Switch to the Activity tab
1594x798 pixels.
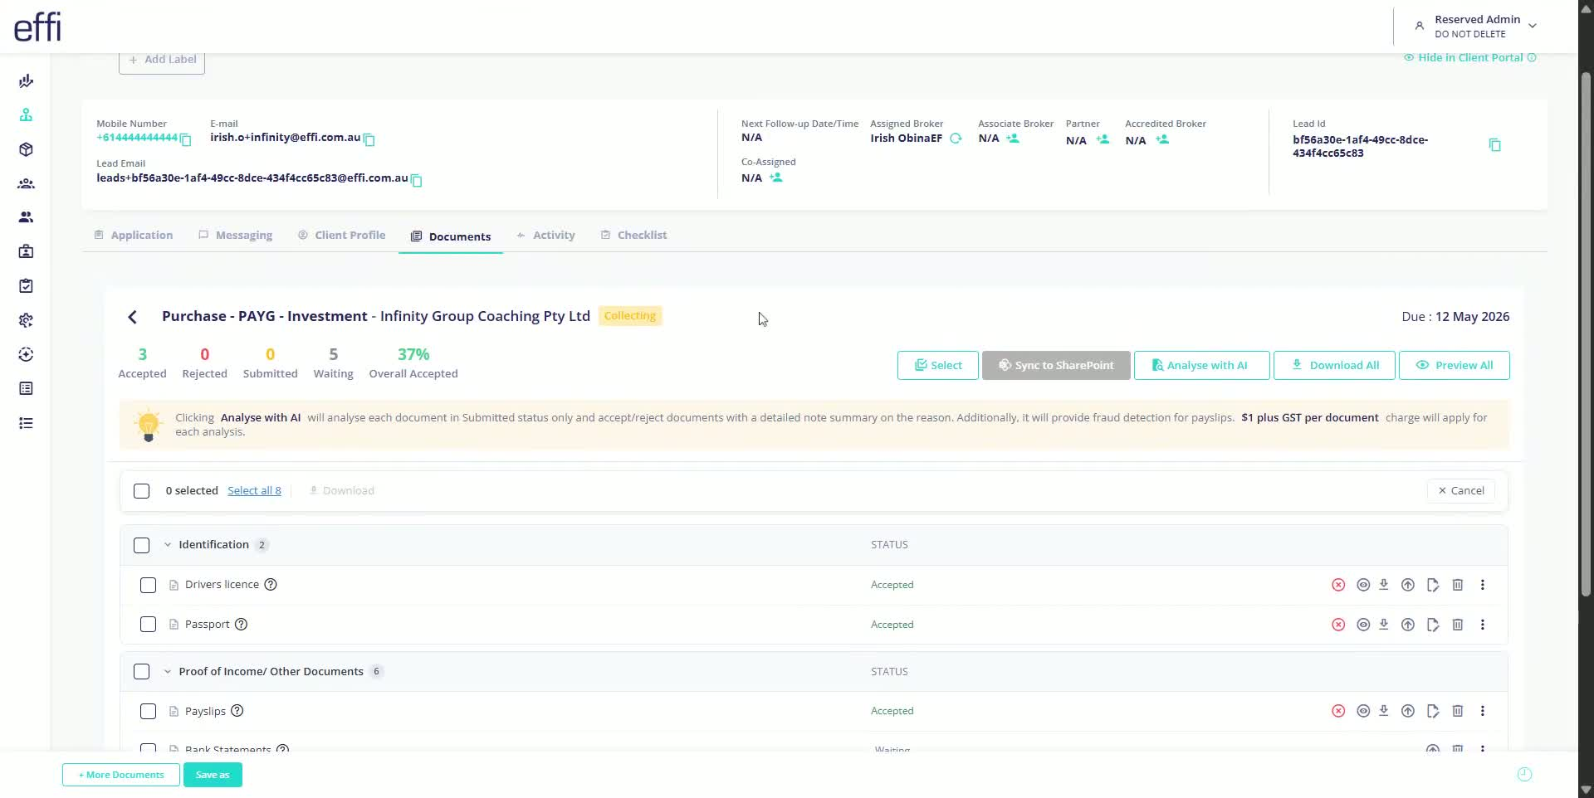pos(545,236)
